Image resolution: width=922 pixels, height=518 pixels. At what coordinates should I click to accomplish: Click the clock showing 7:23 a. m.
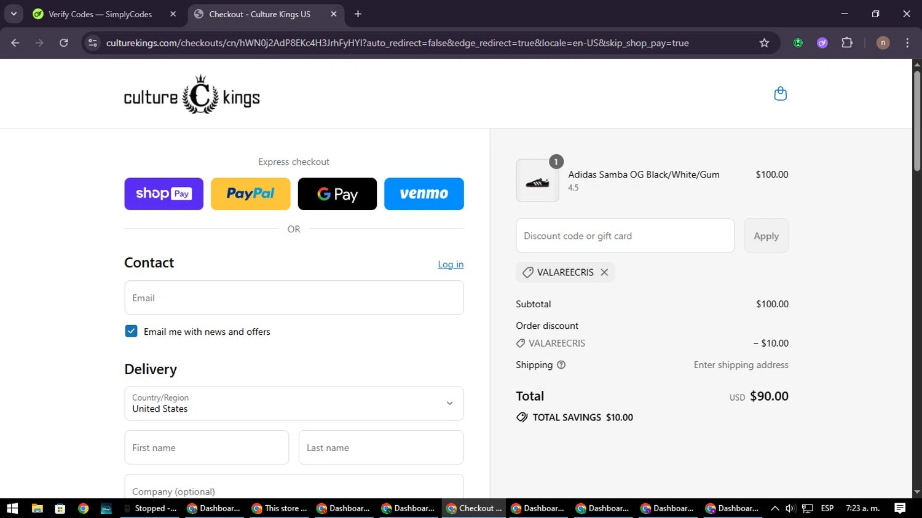862,508
